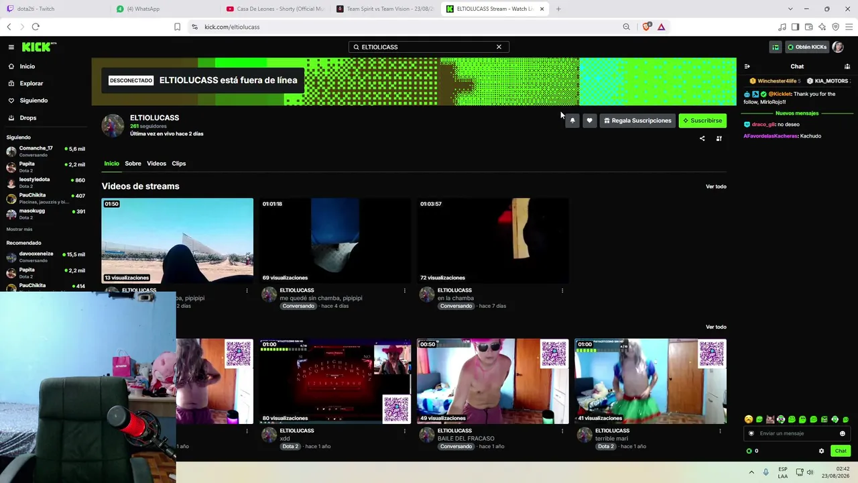Click the zoom magnifier in address bar
The image size is (858, 483).
click(626, 27)
